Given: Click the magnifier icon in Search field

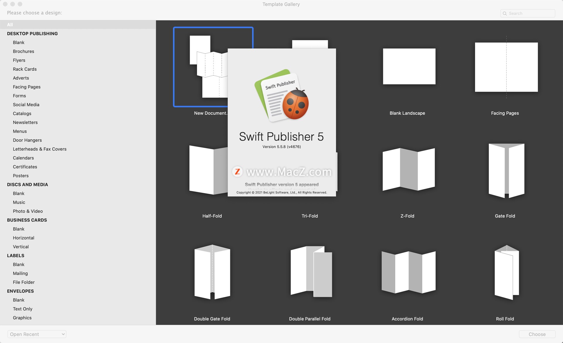Looking at the screenshot, I should pyautogui.click(x=505, y=13).
